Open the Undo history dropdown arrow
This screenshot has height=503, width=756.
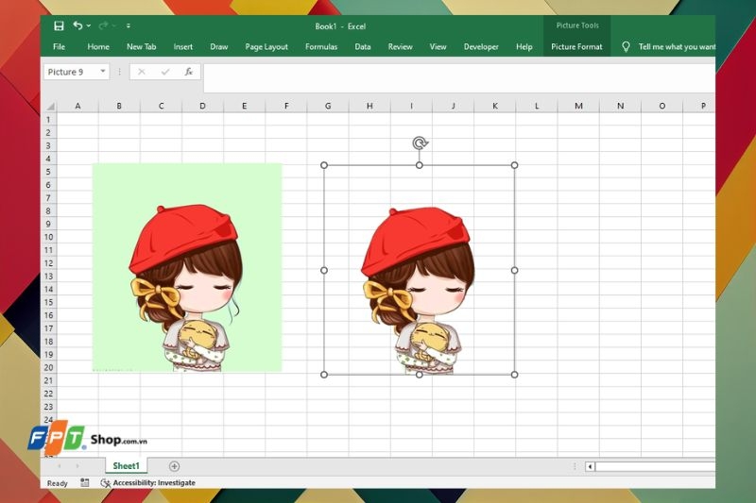coord(89,26)
